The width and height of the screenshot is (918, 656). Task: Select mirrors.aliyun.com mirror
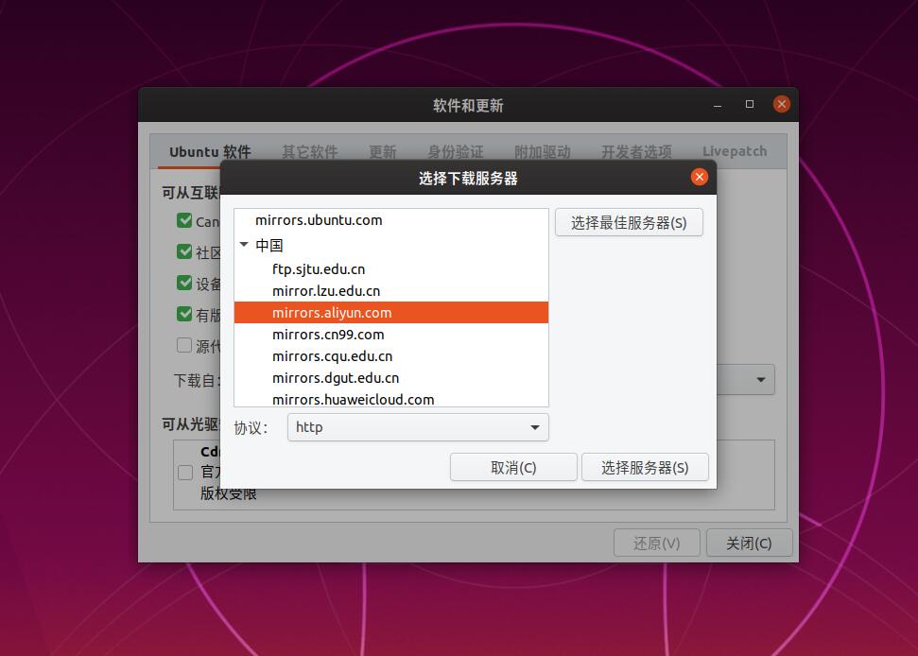pos(391,313)
